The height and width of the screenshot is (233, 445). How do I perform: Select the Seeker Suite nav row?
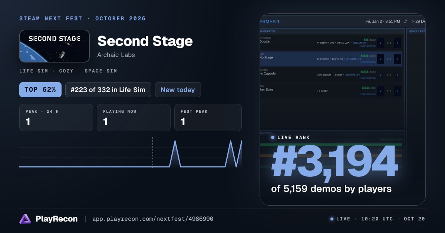tap(331, 91)
